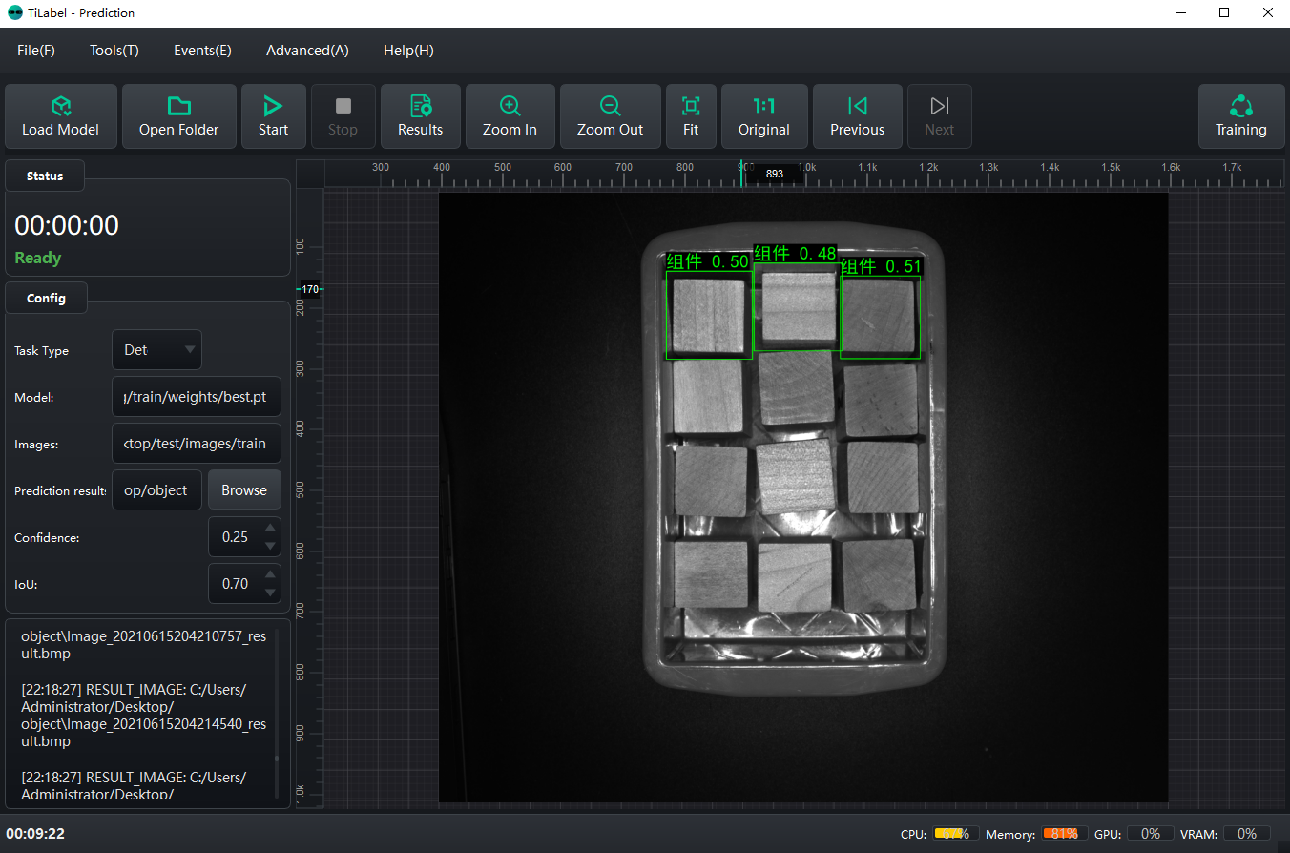Image resolution: width=1290 pixels, height=853 pixels.
Task: Open the Advanced(A) menu
Action: (307, 51)
